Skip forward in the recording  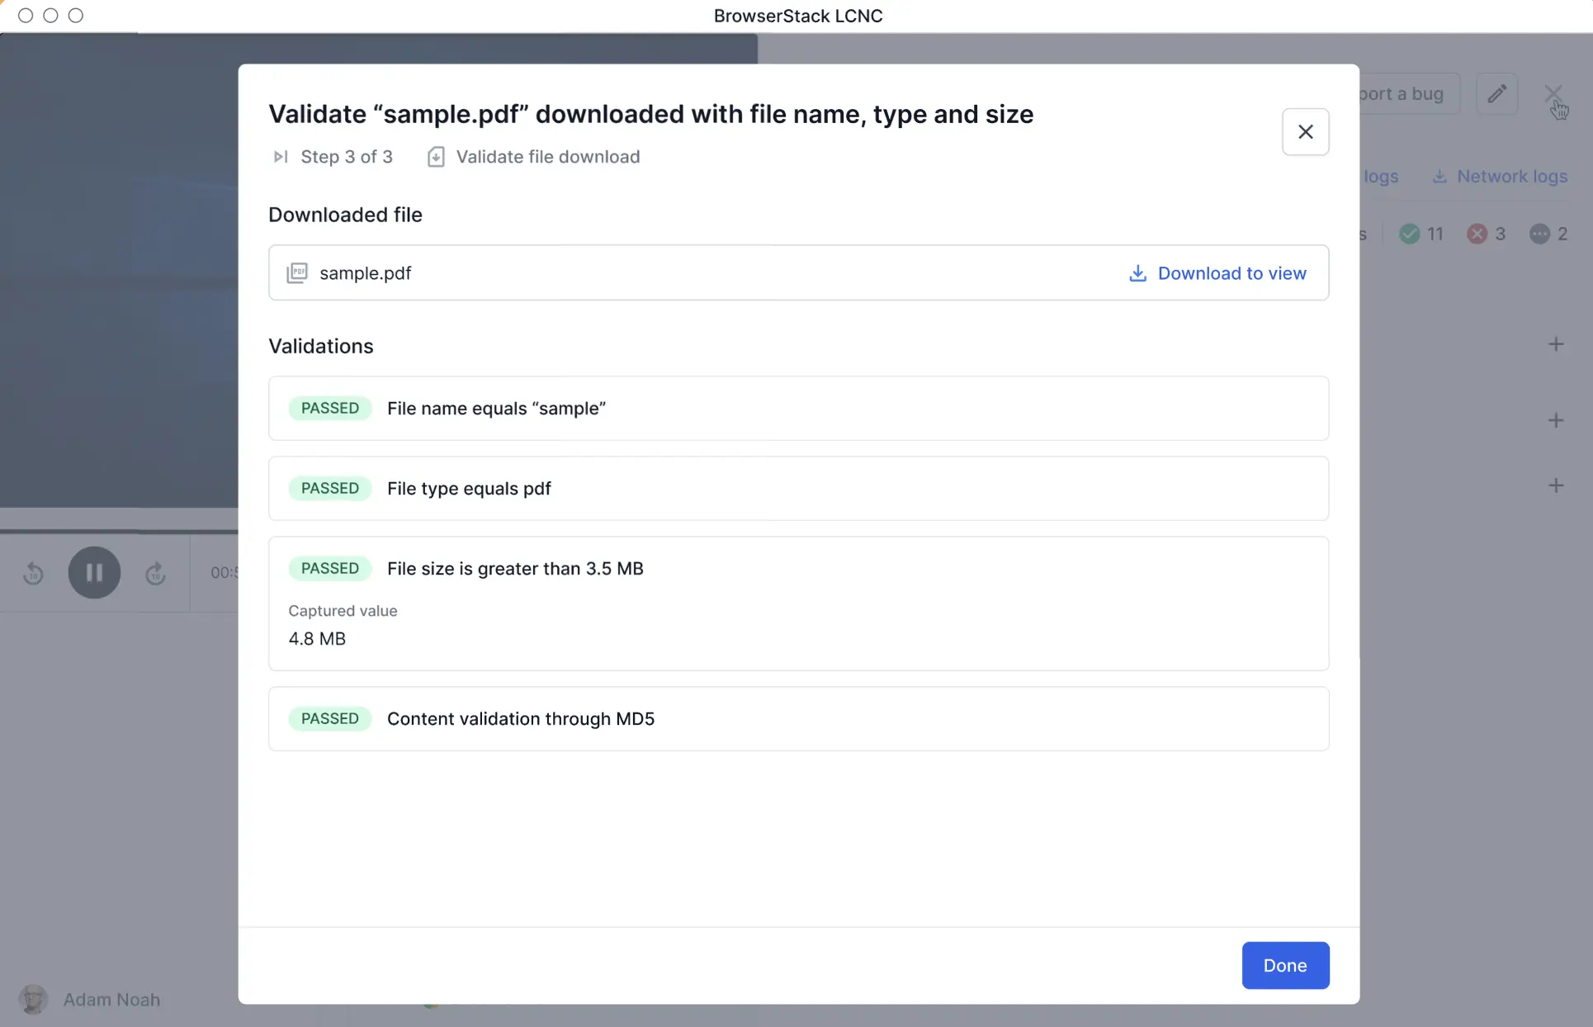[x=155, y=572]
